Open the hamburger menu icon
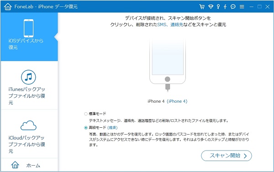The width and height of the screenshot is (274, 172). coord(242,7)
